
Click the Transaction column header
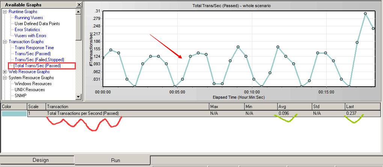point(128,107)
